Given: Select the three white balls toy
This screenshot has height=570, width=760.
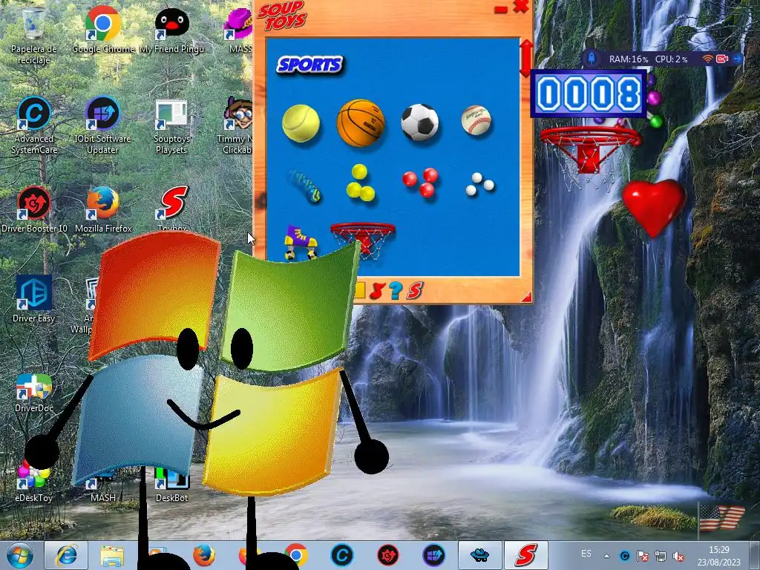Looking at the screenshot, I should coord(479,184).
